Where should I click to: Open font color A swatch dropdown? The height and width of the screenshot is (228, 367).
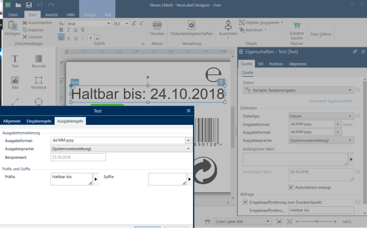pyautogui.click(x=97, y=38)
